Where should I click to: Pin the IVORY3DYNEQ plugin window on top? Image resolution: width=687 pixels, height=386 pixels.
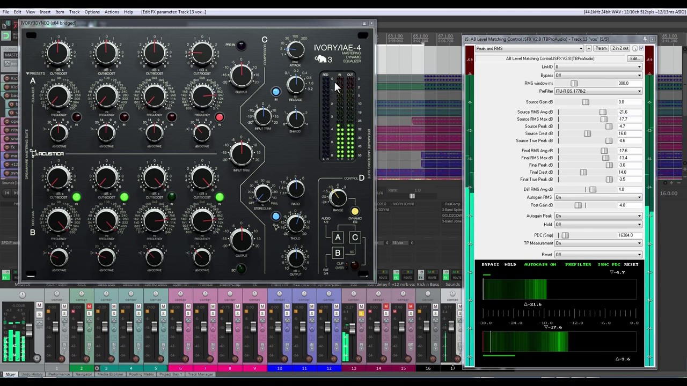(364, 23)
